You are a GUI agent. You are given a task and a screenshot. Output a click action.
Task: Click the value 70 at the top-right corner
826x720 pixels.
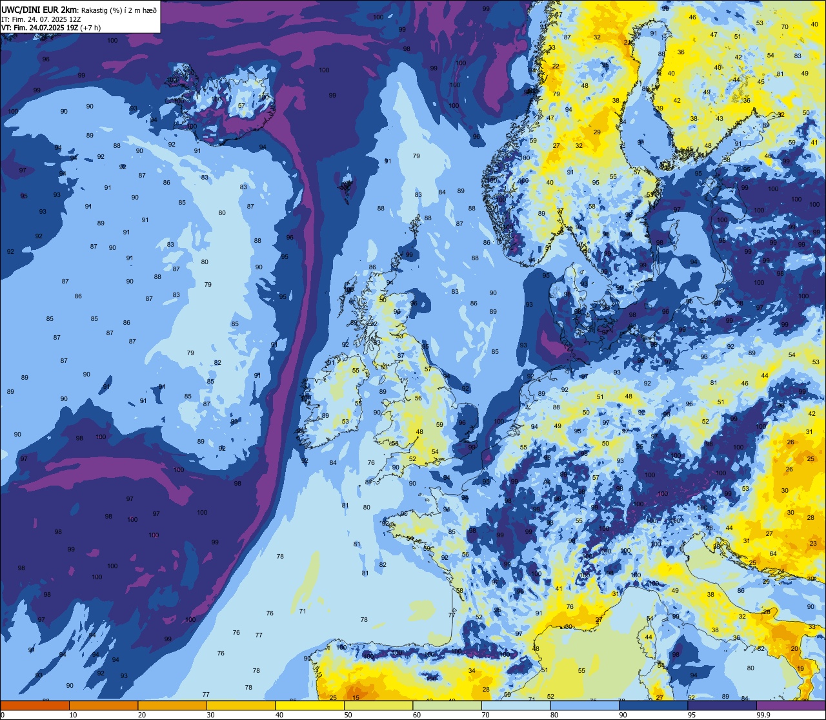[x=785, y=27]
